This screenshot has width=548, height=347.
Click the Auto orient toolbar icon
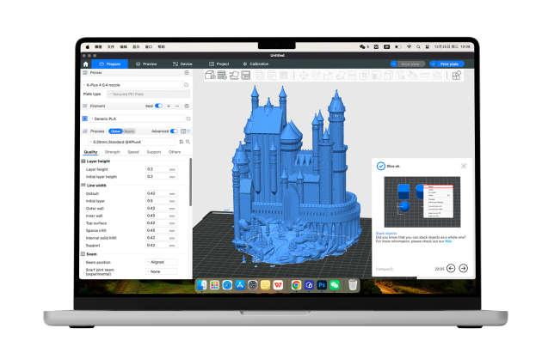point(233,76)
